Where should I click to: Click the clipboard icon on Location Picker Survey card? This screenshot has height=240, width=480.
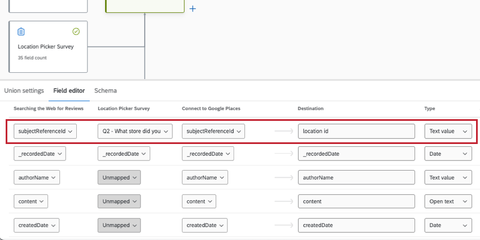coord(21,32)
